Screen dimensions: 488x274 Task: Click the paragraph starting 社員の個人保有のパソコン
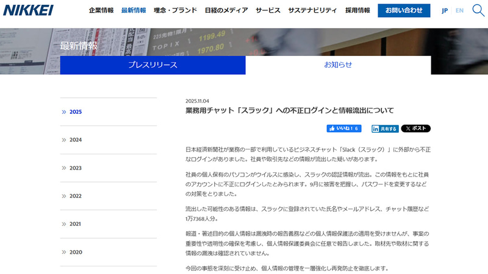click(307, 184)
